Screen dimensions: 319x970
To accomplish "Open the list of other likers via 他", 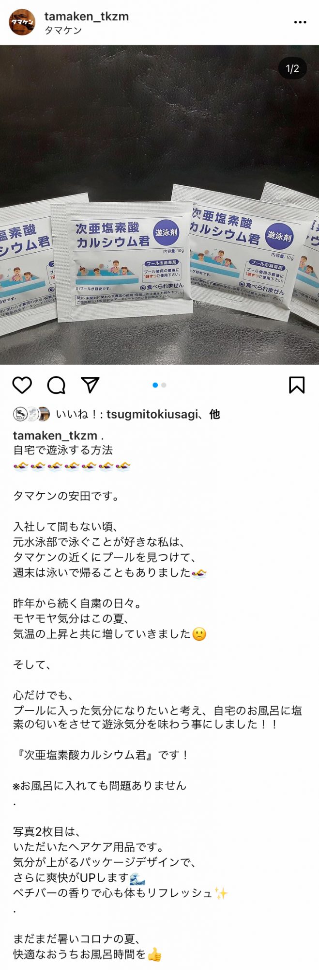I will click(x=214, y=414).
